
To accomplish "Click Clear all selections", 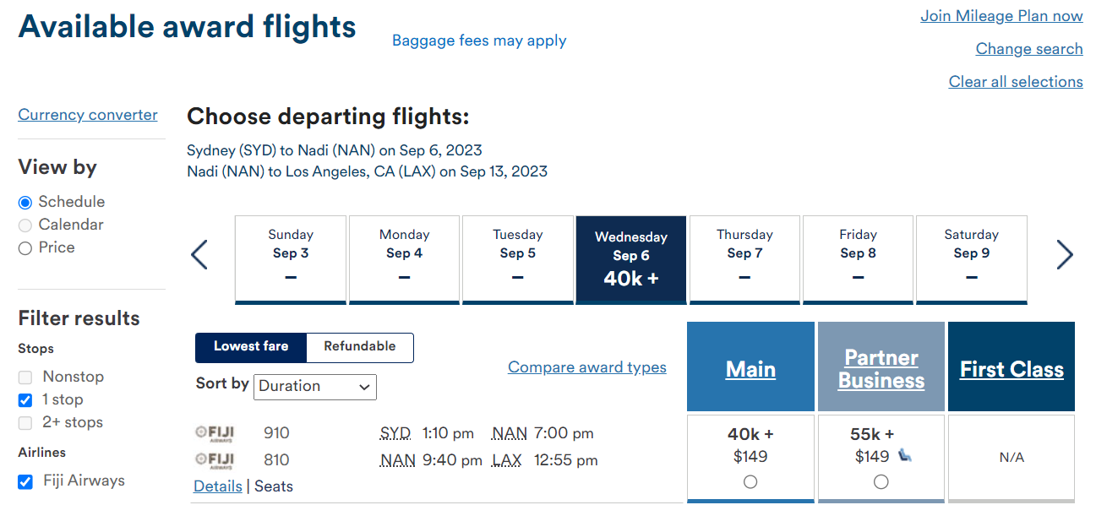I will pos(1015,81).
